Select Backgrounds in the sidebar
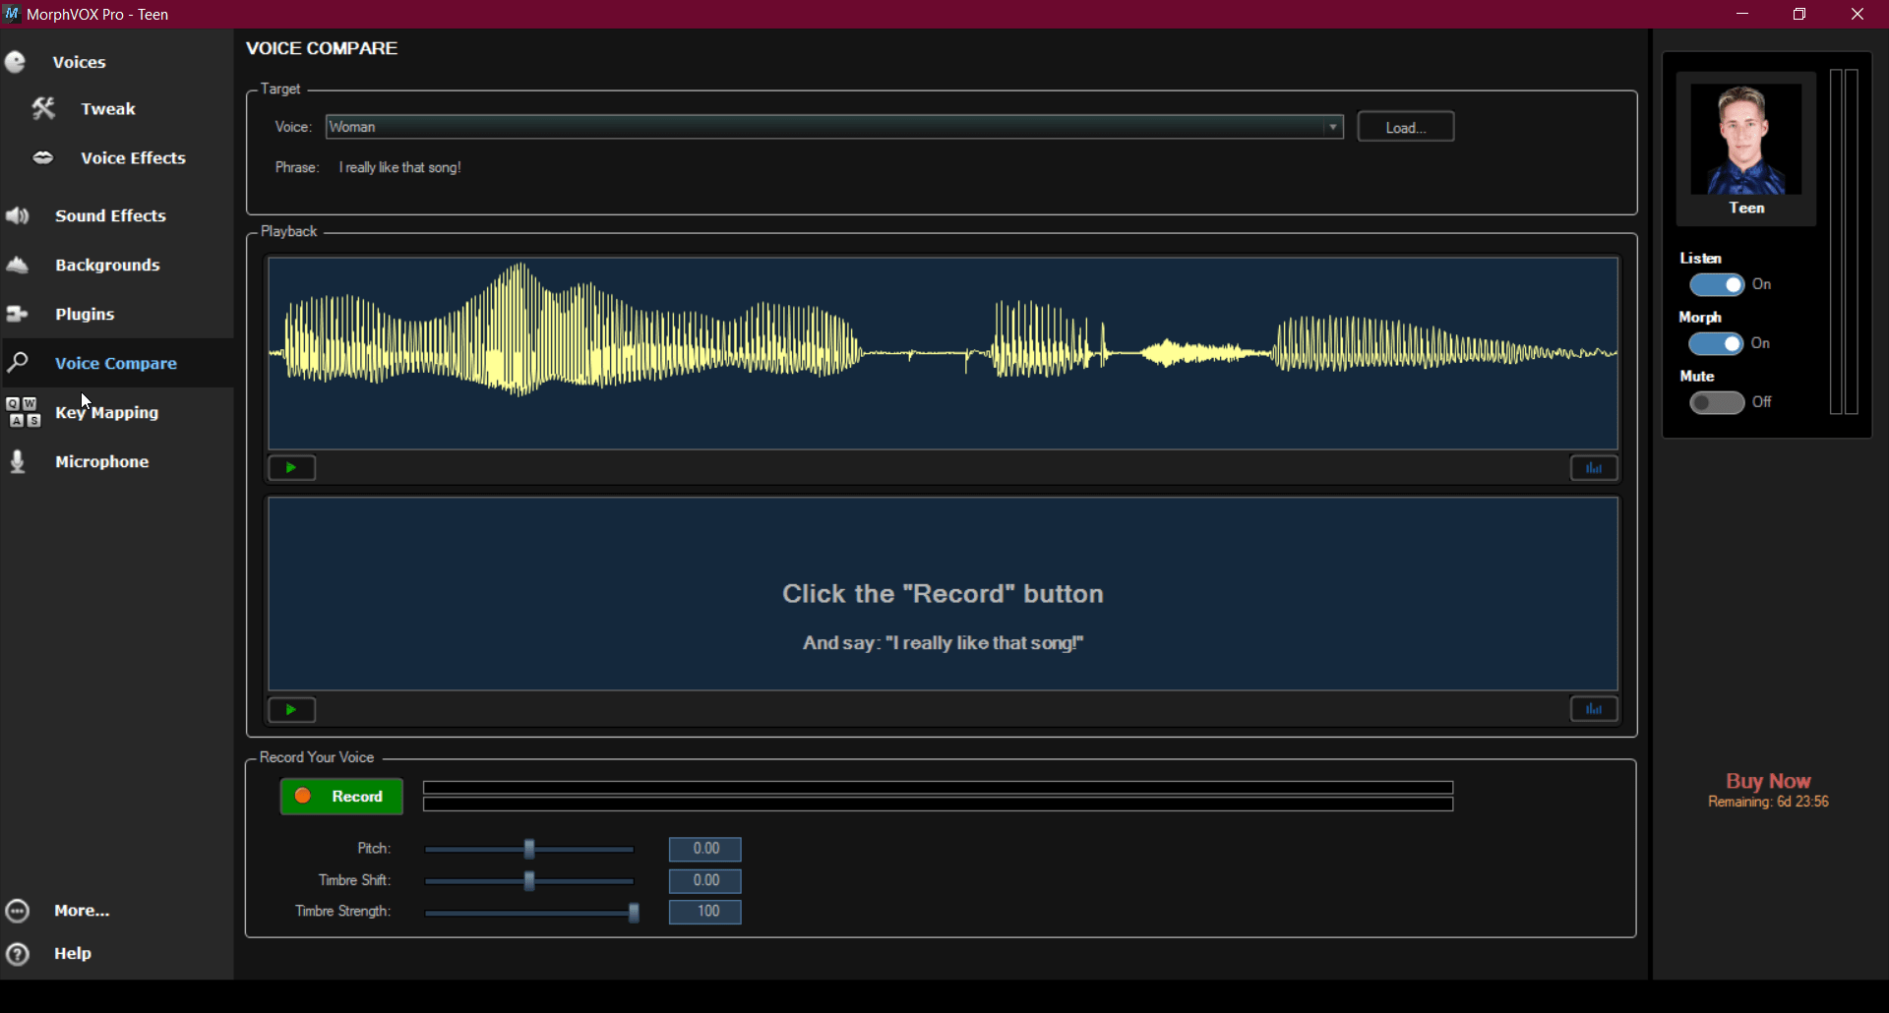Image resolution: width=1889 pixels, height=1013 pixels. 107,266
